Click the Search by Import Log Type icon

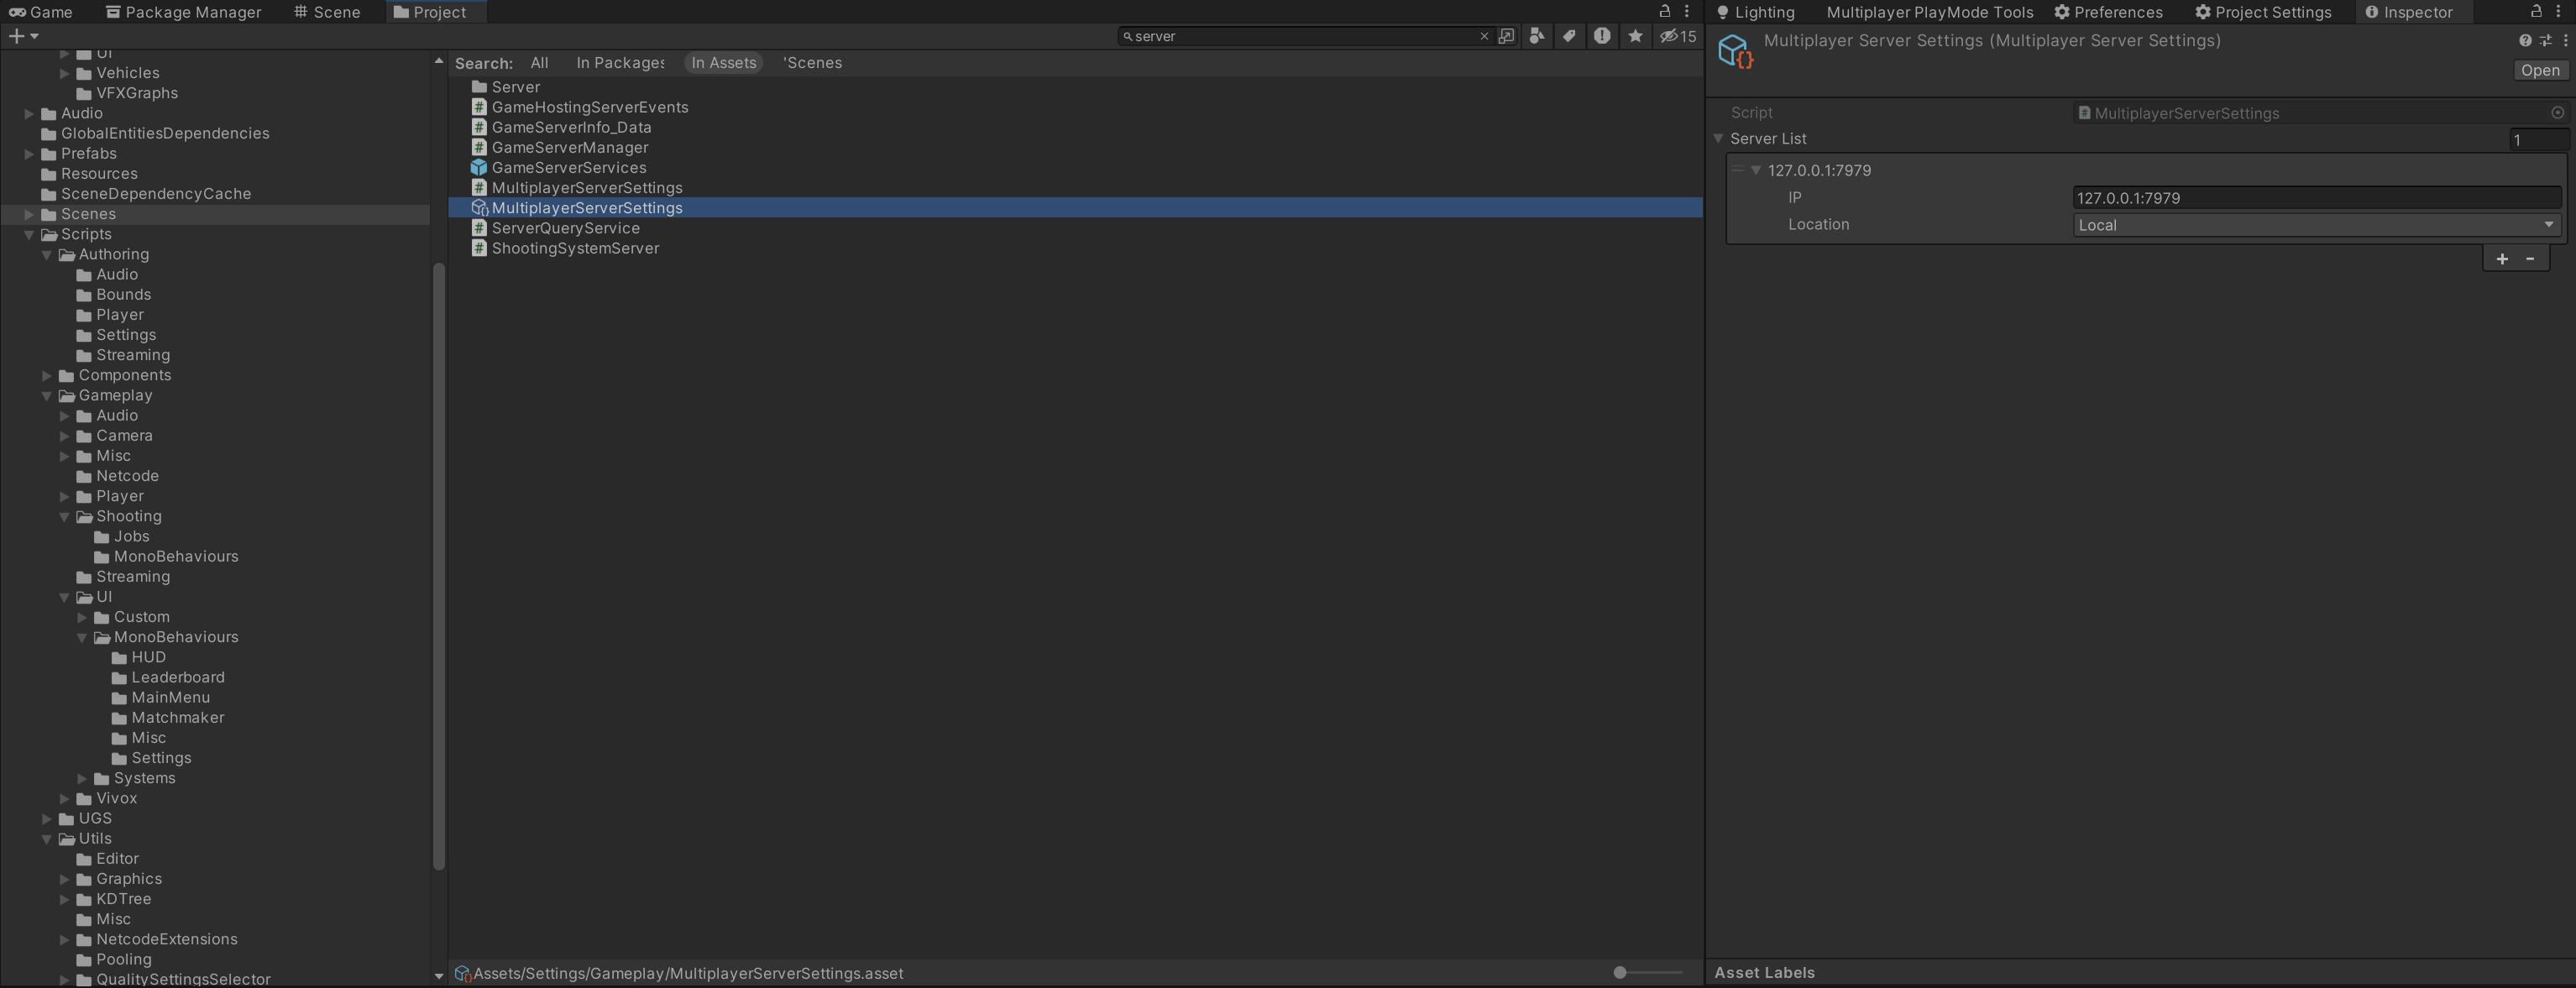1602,36
